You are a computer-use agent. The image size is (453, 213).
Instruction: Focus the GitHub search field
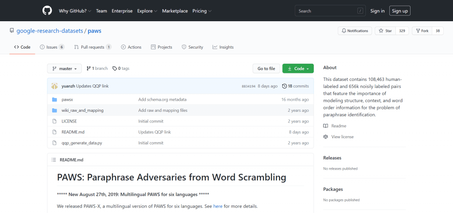(x=330, y=11)
